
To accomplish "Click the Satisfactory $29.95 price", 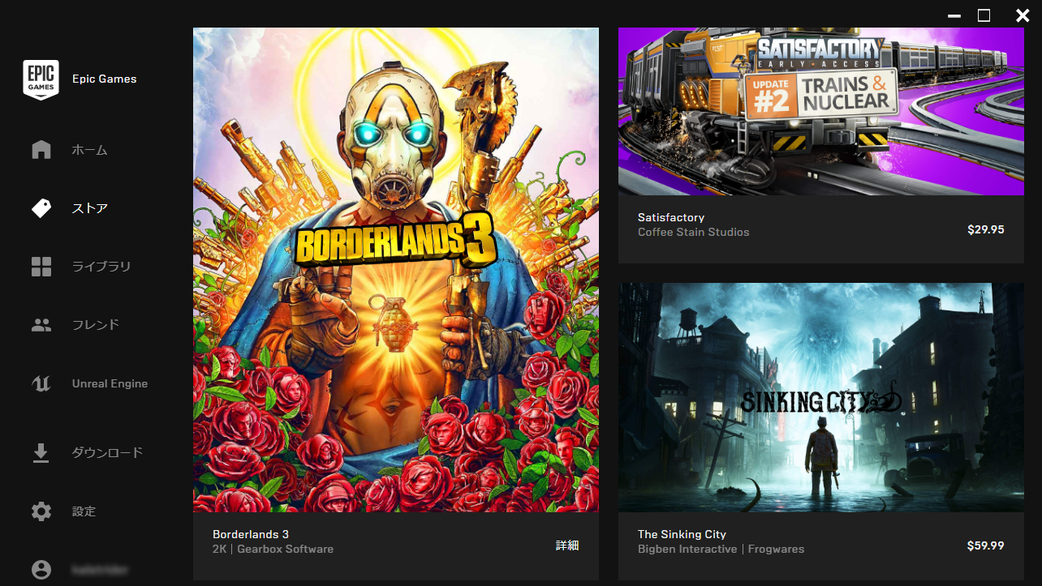I will click(986, 229).
